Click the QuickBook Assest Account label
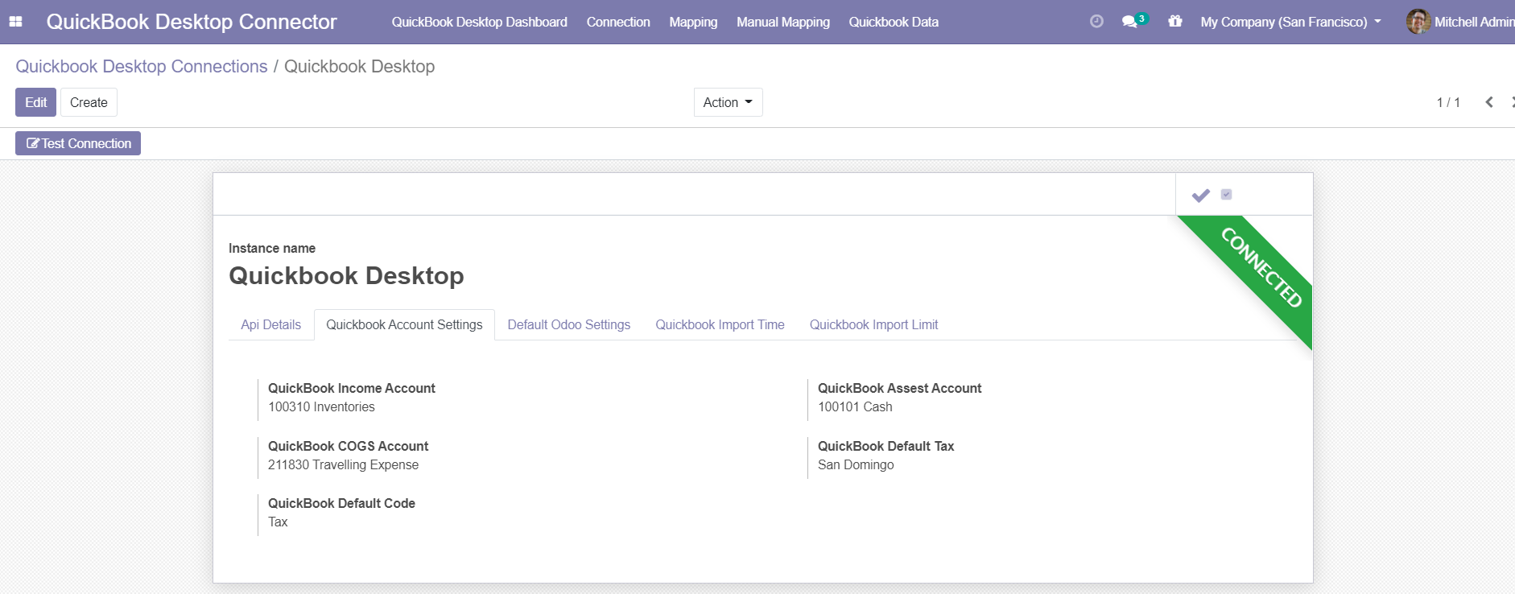The width and height of the screenshot is (1515, 594). pos(899,388)
